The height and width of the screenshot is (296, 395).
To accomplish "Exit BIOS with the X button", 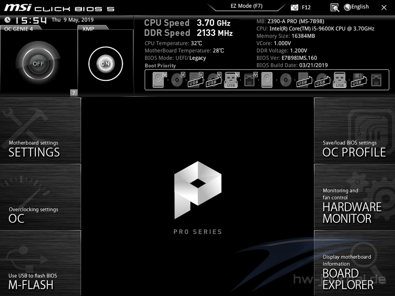I will (x=384, y=7).
